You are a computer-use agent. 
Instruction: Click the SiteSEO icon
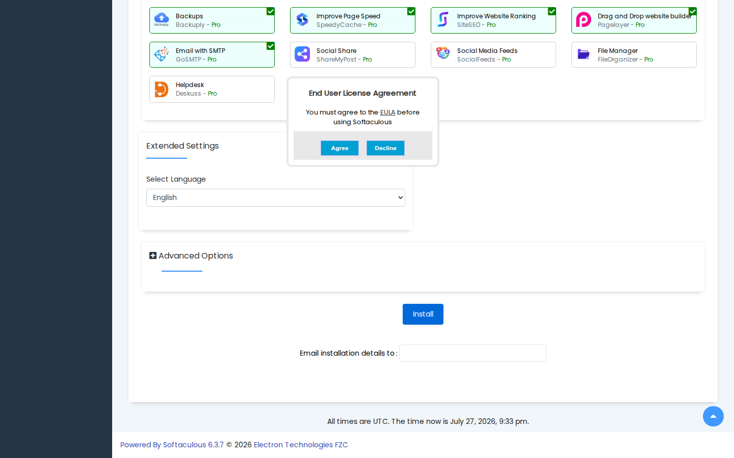(443, 20)
